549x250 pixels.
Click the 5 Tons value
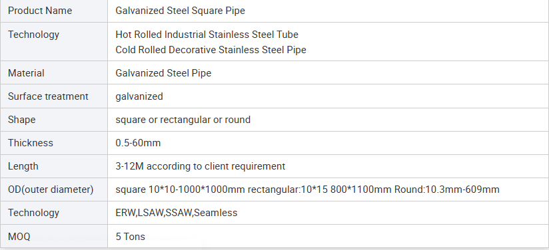[130, 236]
